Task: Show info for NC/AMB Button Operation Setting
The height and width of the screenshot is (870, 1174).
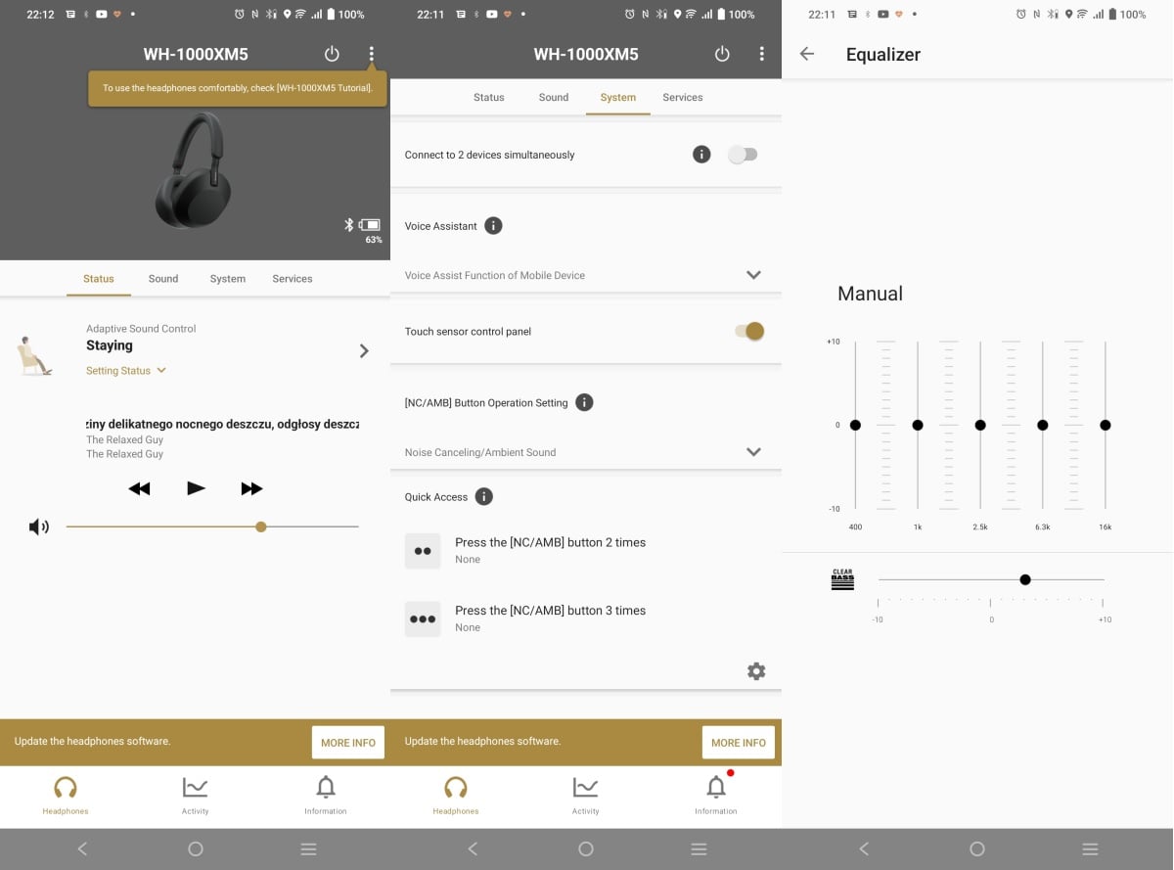Action: tap(584, 402)
